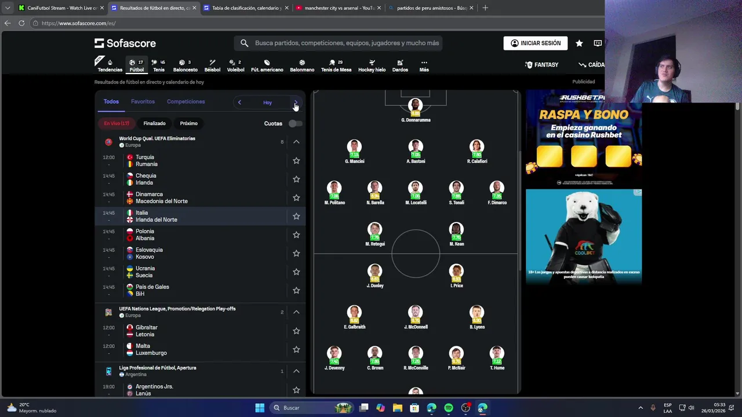
Task: Favorite the Polonia vs Albania match
Action: pyautogui.click(x=296, y=235)
